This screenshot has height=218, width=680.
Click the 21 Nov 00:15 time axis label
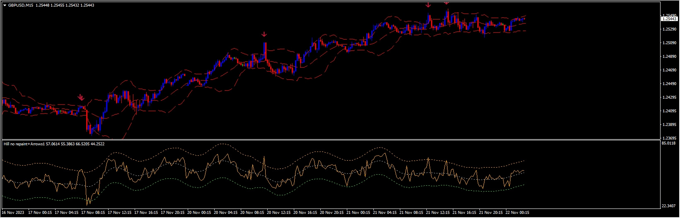pos(358,213)
